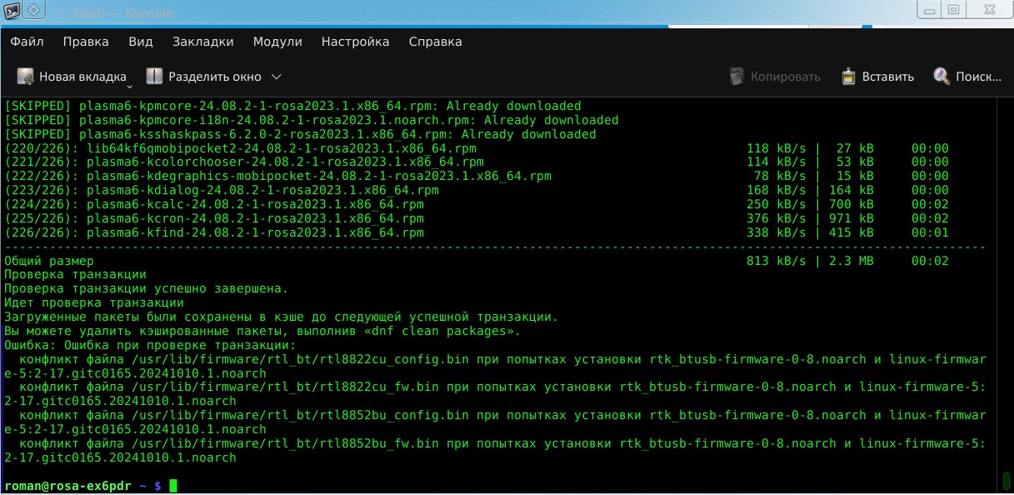
Task: Click the skipped plasma6-kpmcore-i18n line
Action: (x=311, y=120)
